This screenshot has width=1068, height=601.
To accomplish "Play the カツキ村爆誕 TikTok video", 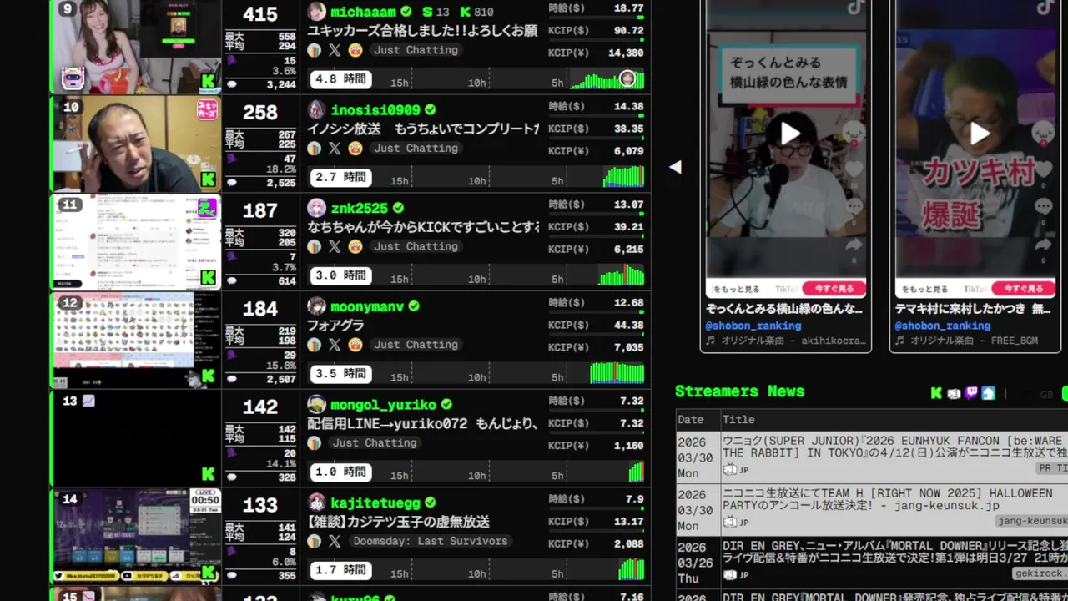I will pyautogui.click(x=979, y=133).
